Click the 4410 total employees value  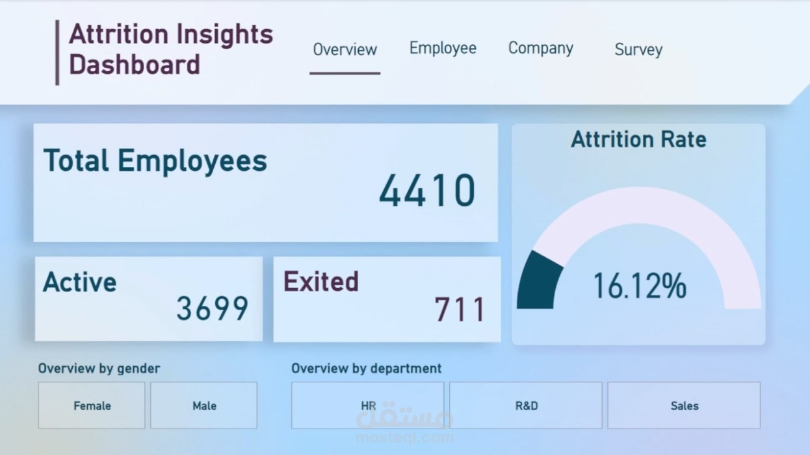(426, 190)
